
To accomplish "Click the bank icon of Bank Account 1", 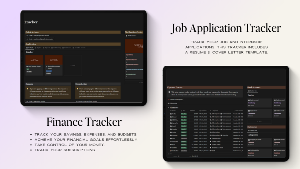I will click(249, 100).
